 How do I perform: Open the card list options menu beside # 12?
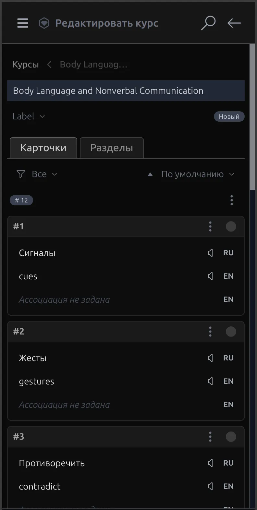[x=231, y=200]
